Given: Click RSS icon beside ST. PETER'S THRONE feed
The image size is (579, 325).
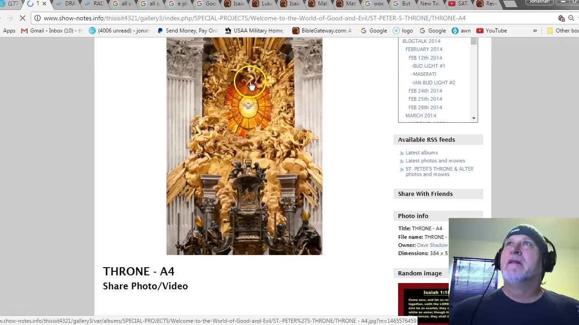Looking at the screenshot, I should [x=402, y=169].
